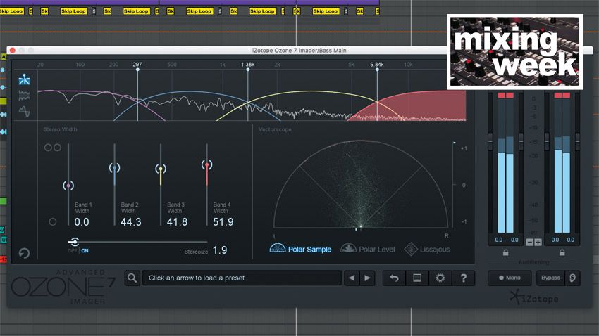The height and width of the screenshot is (336, 599).
Task: Click the red clip indicators above the left meter
Action: (506, 95)
